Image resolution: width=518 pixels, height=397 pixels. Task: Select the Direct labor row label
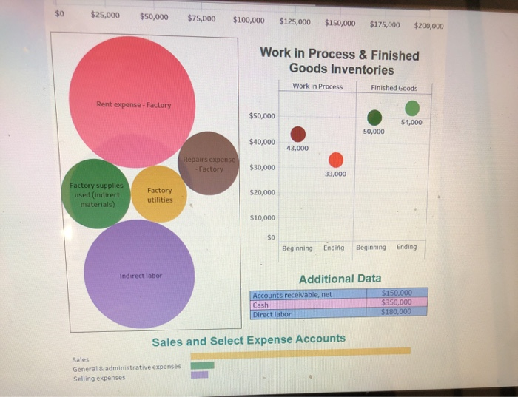coord(309,314)
